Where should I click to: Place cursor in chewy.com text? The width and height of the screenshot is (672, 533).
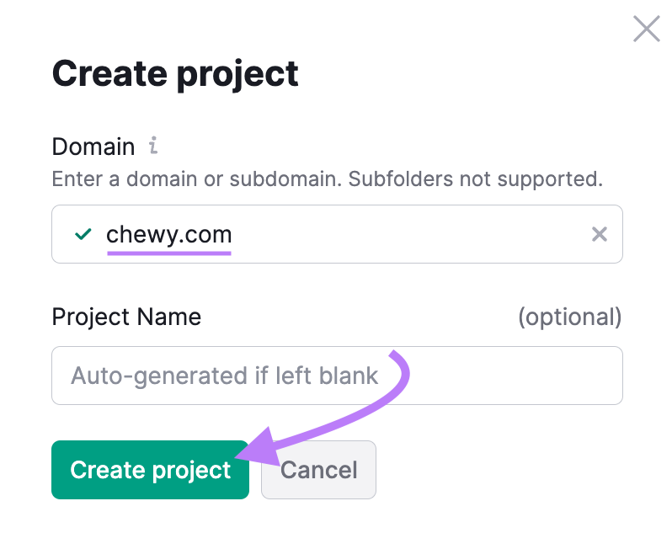pyautogui.click(x=169, y=234)
